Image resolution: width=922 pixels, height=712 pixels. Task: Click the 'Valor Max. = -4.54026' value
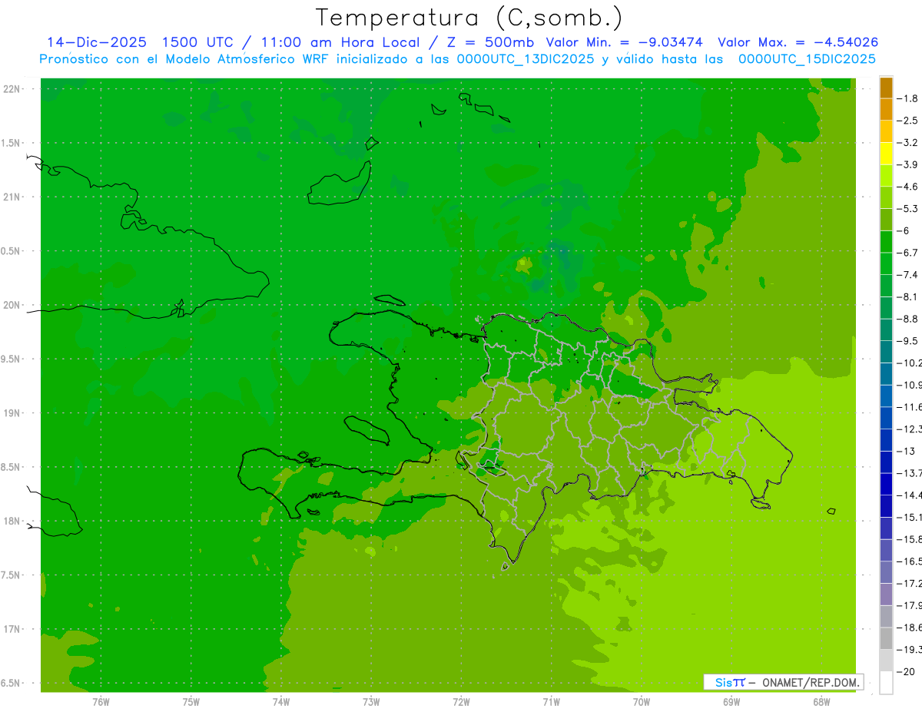point(798,42)
